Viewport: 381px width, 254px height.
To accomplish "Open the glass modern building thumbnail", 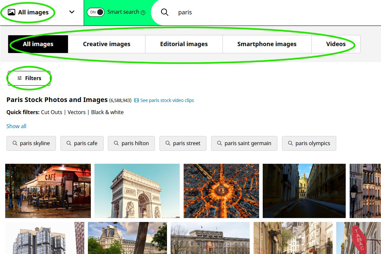I will (45, 238).
